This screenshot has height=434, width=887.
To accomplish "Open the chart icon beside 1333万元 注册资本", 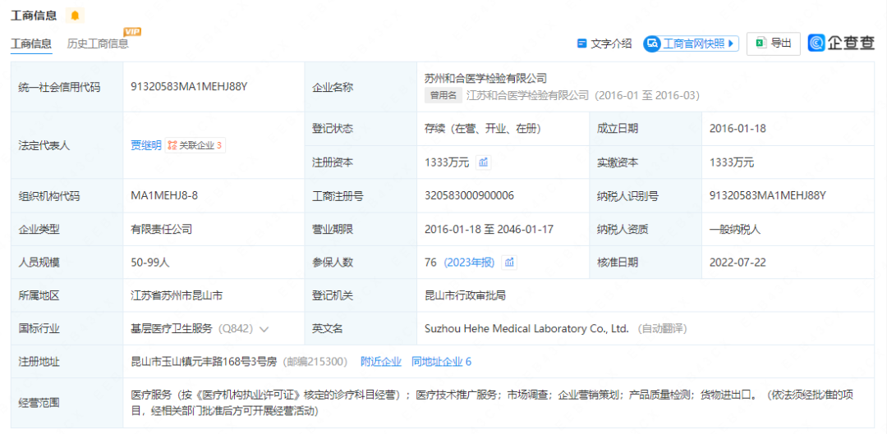I will (484, 162).
